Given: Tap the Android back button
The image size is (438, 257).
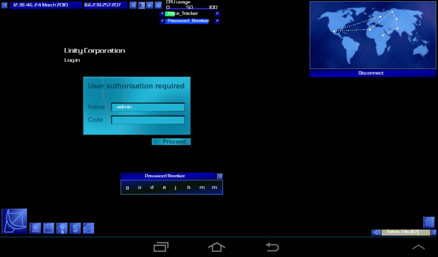Looking at the screenshot, I should (272, 247).
